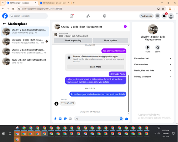The height and width of the screenshot is (142, 178).
Task: Open the Friends icon in top navigation
Action: point(88,16)
